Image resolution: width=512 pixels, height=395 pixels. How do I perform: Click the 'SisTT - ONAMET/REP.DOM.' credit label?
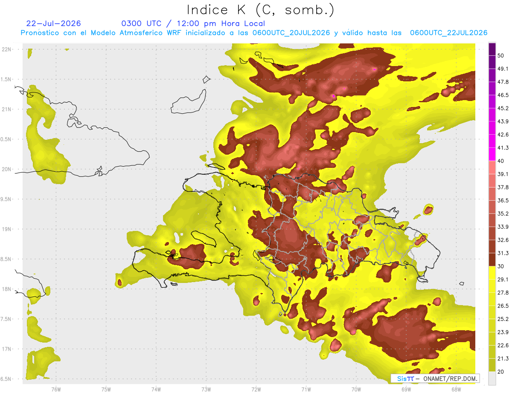pyautogui.click(x=435, y=378)
